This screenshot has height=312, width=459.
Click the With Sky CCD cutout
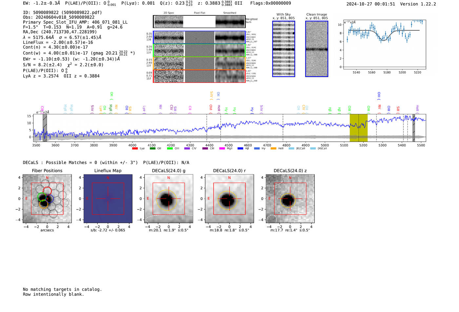(284, 49)
